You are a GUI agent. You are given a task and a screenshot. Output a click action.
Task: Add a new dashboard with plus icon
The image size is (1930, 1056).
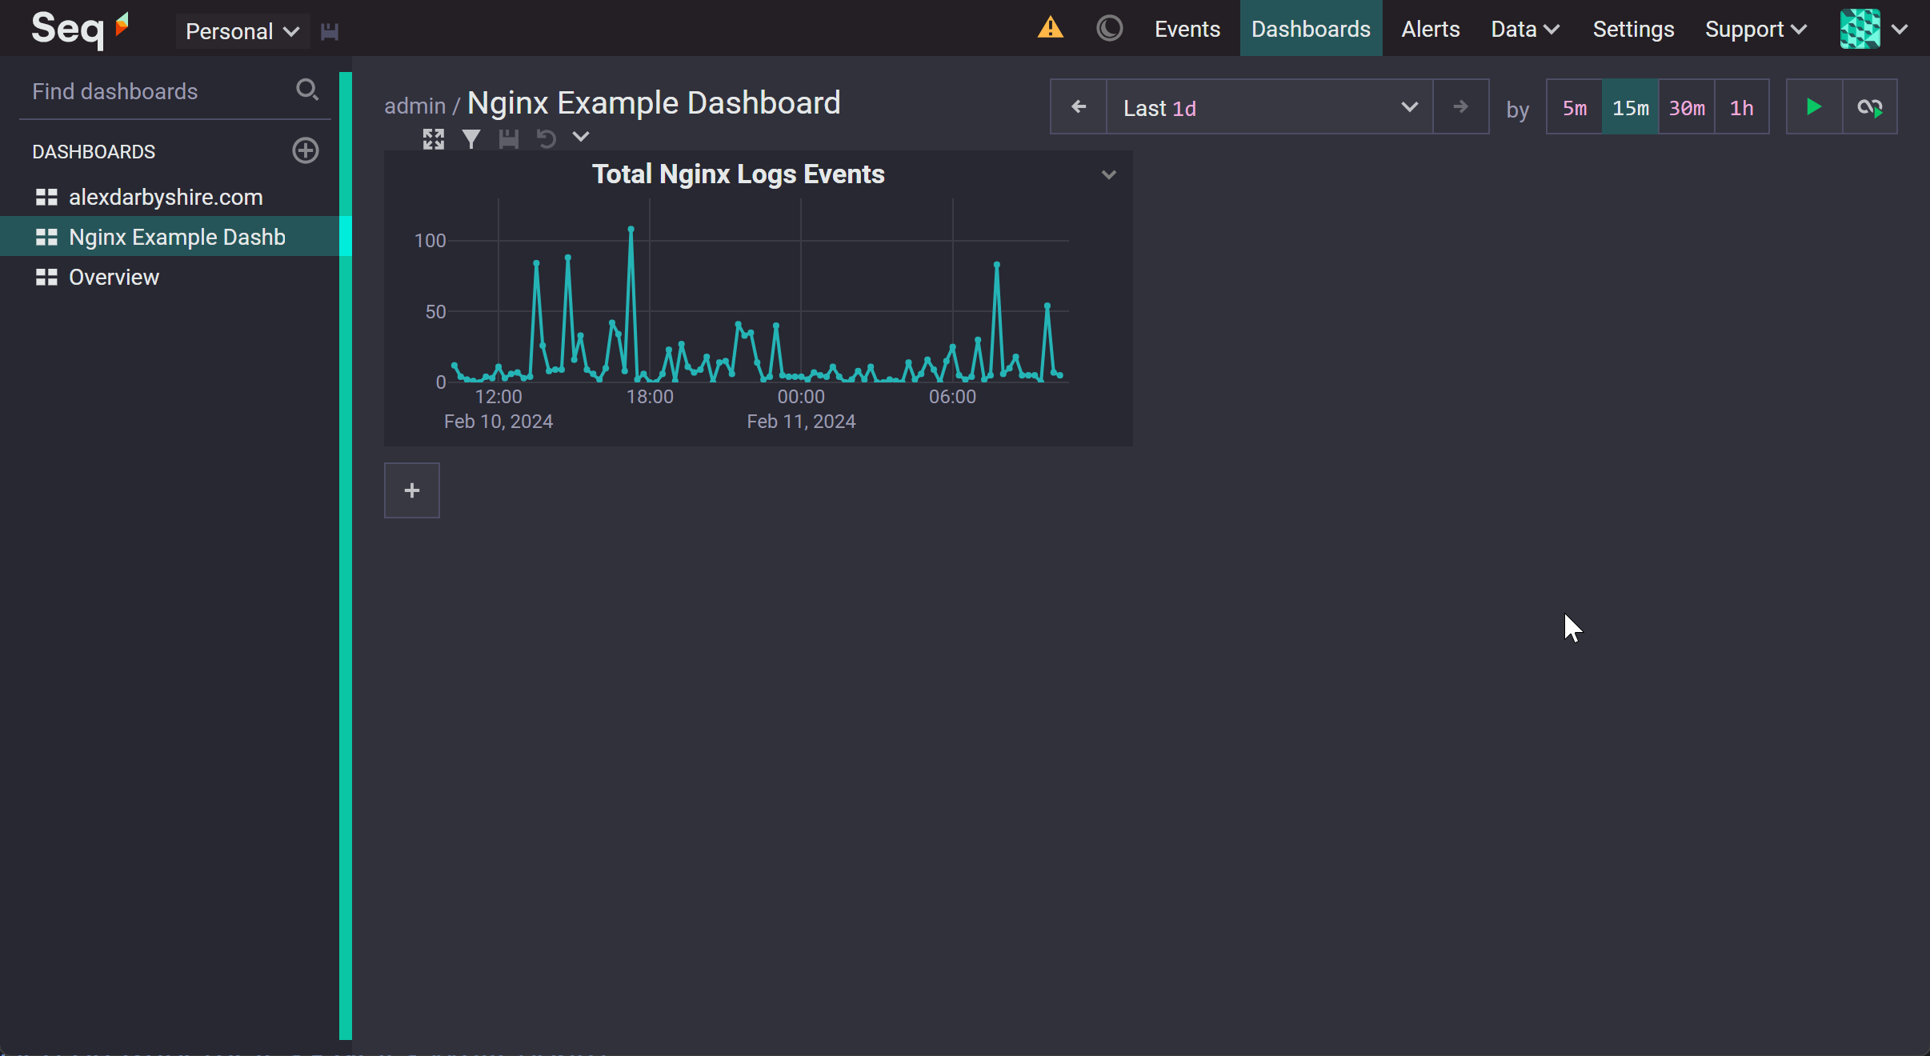click(306, 150)
